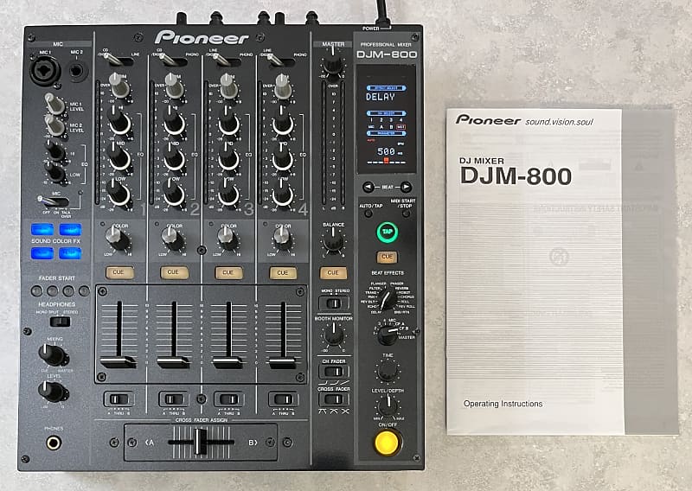
Task: Point to the MIC 1 combo input jack
Action: tap(46, 70)
